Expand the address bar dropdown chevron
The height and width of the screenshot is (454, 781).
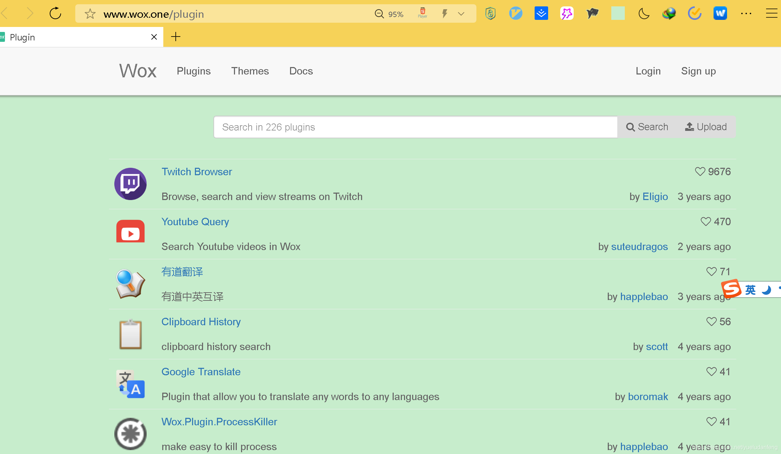(x=461, y=14)
